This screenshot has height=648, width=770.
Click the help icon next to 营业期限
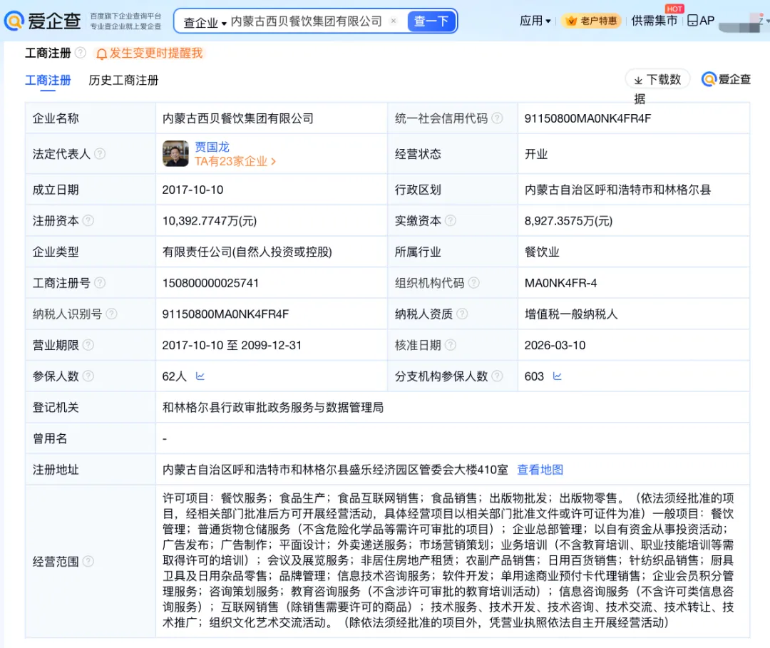coord(88,345)
